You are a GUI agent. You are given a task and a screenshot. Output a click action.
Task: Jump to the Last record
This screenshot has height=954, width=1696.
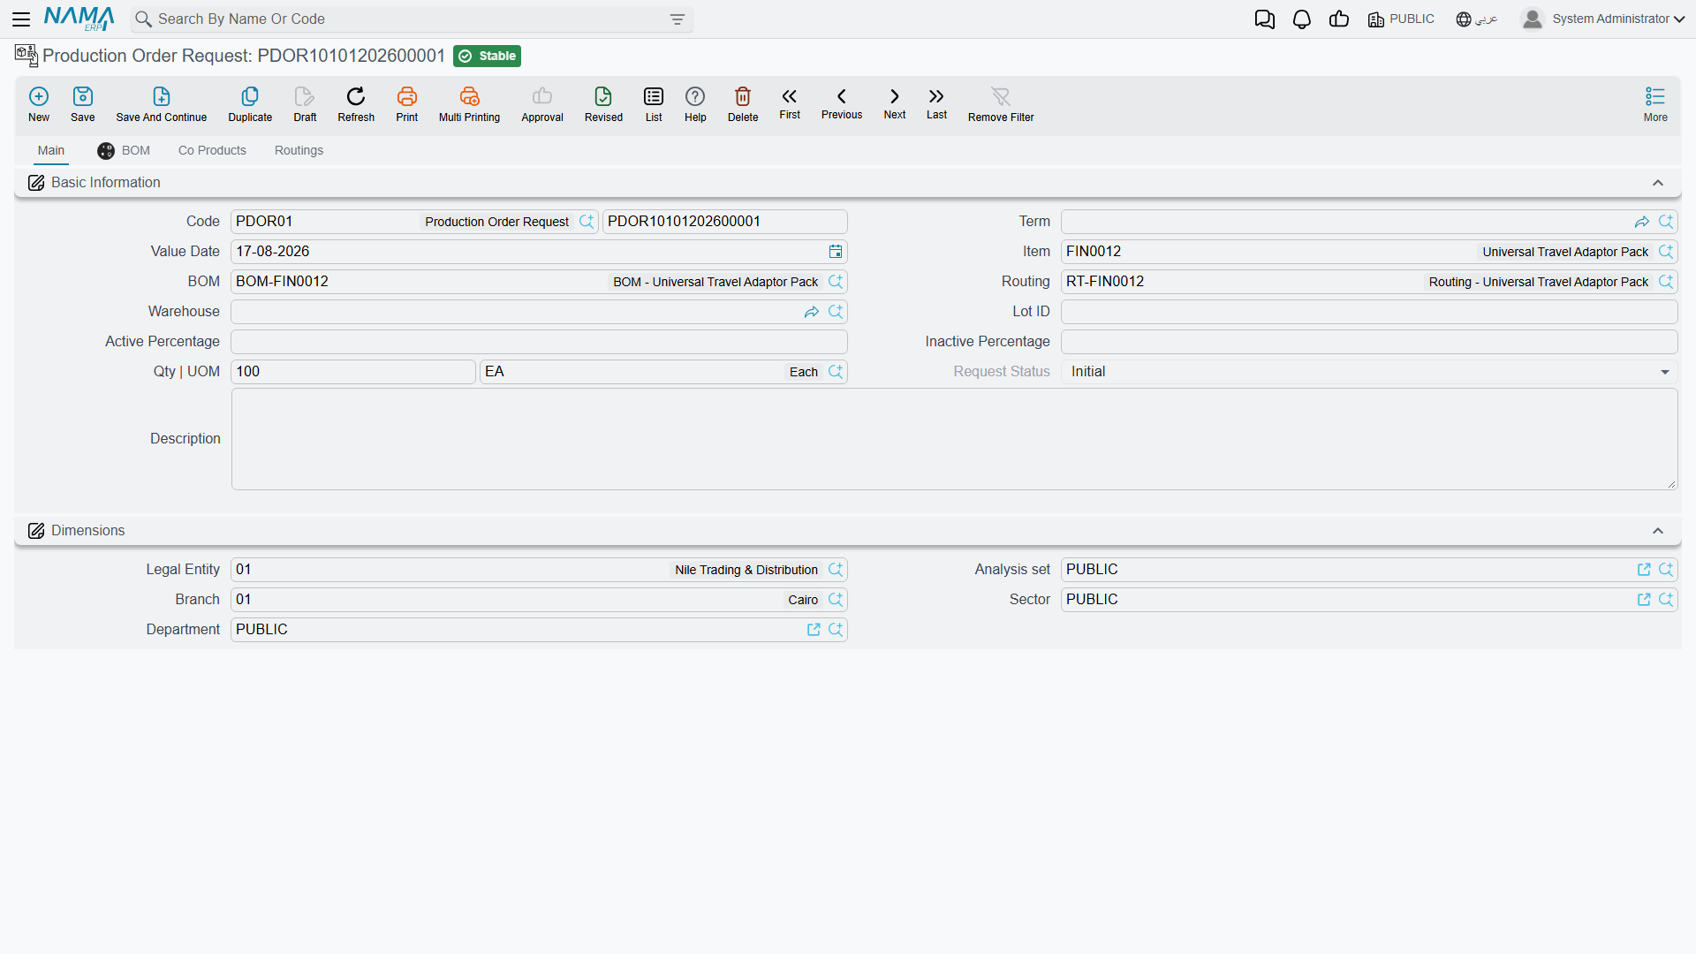(936, 103)
